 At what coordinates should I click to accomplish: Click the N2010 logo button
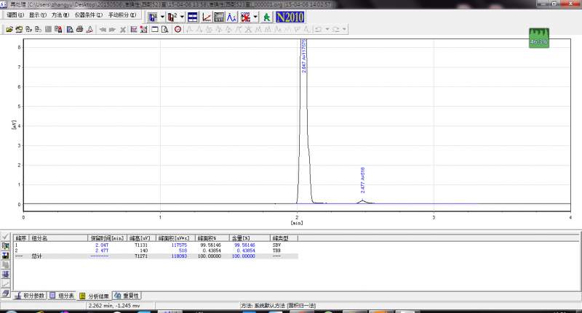pos(290,16)
